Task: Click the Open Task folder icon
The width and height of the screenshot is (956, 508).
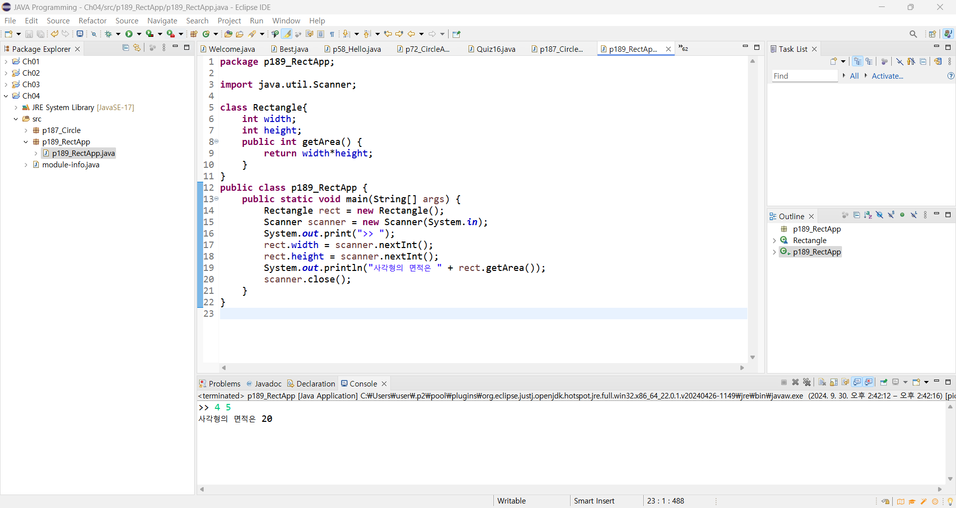Action: click(239, 34)
